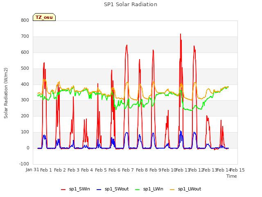
Task: Click the Feb 3 x-axis tick label
Action: (x=73, y=170)
